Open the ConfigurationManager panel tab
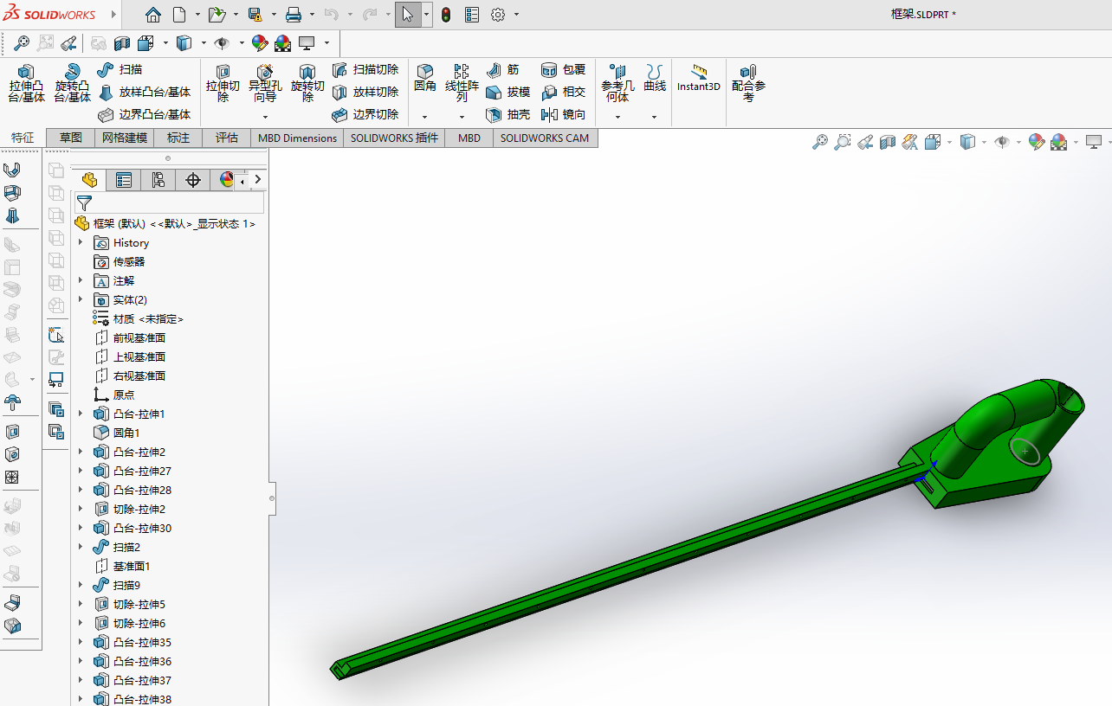Image resolution: width=1112 pixels, height=706 pixels. coord(158,180)
